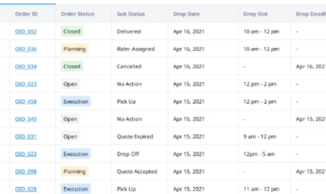This screenshot has width=326, height=194.
Task: Click the Order Status column header
Action: tap(77, 14)
